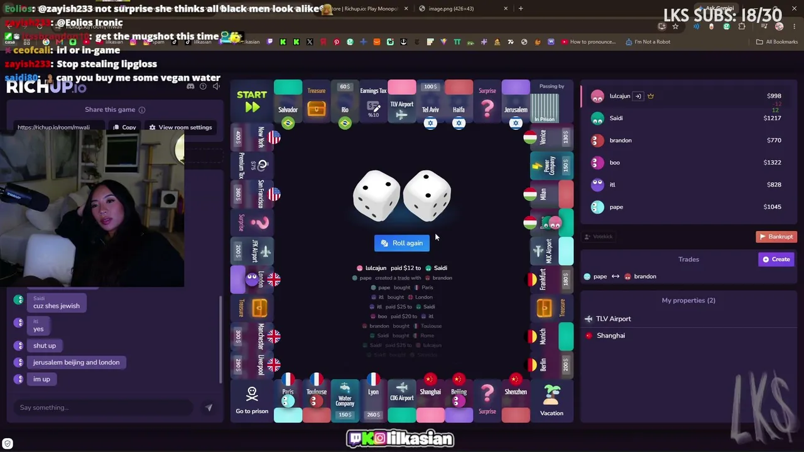The image size is (804, 452).
Task: Click the Discord icon near RichUp logo
Action: (x=190, y=86)
